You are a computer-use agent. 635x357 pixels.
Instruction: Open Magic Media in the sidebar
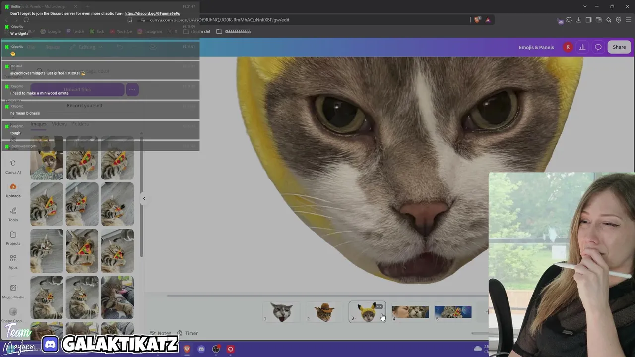13,292
